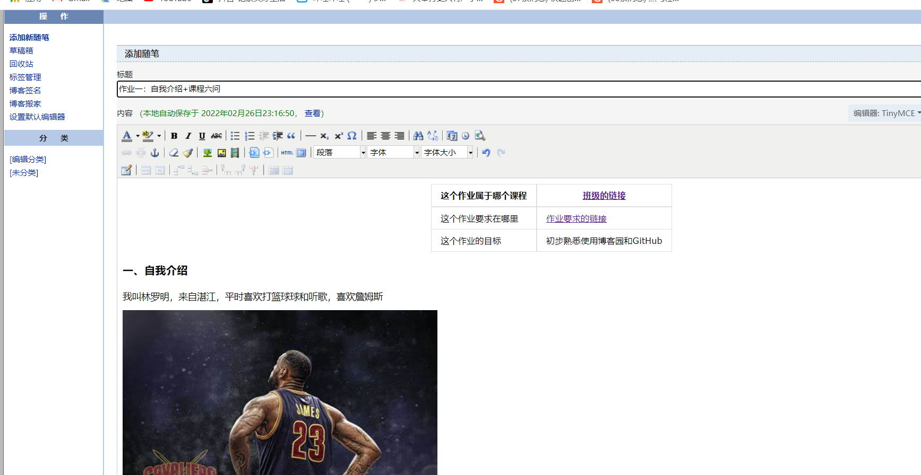Insert a new table from toolbar
Viewport: 921px width, 475px height.
(126, 170)
